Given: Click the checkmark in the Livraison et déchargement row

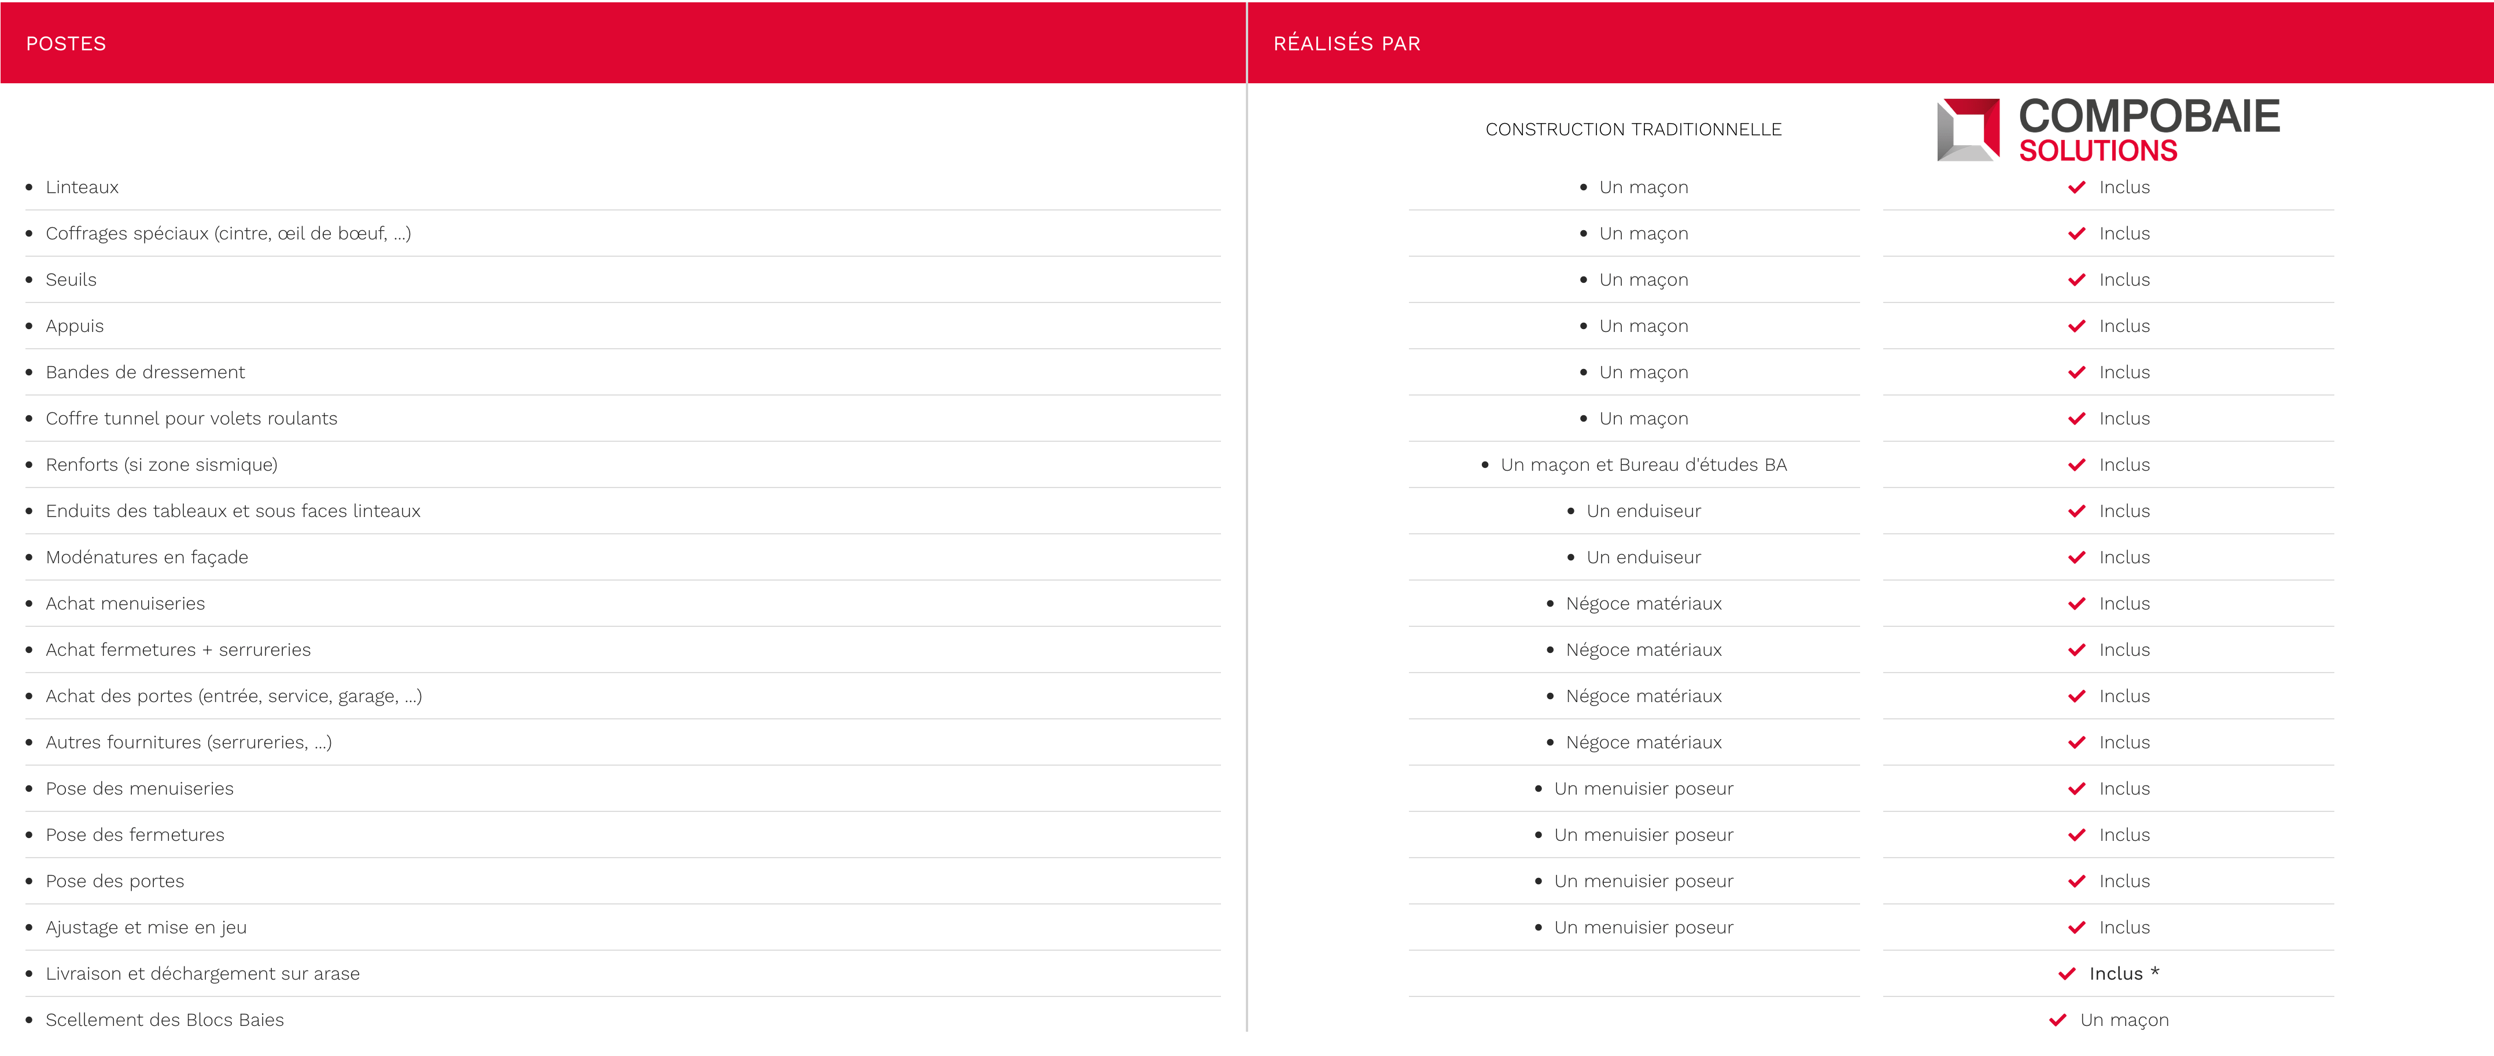Looking at the screenshot, I should [x=2067, y=974].
